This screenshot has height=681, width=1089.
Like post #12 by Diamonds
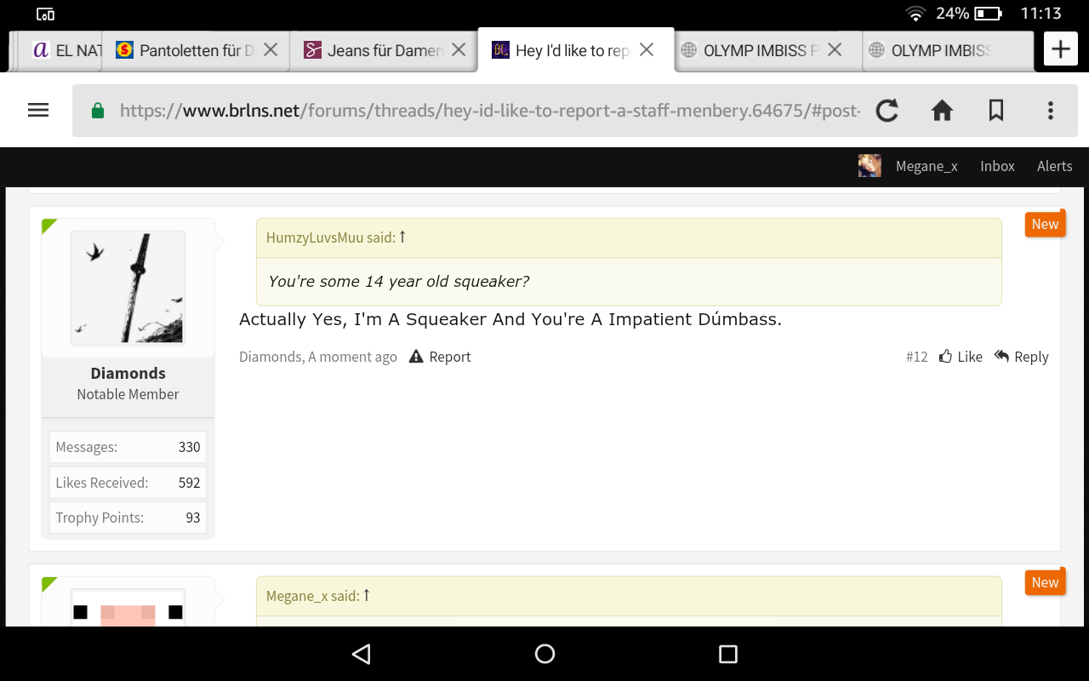961,357
